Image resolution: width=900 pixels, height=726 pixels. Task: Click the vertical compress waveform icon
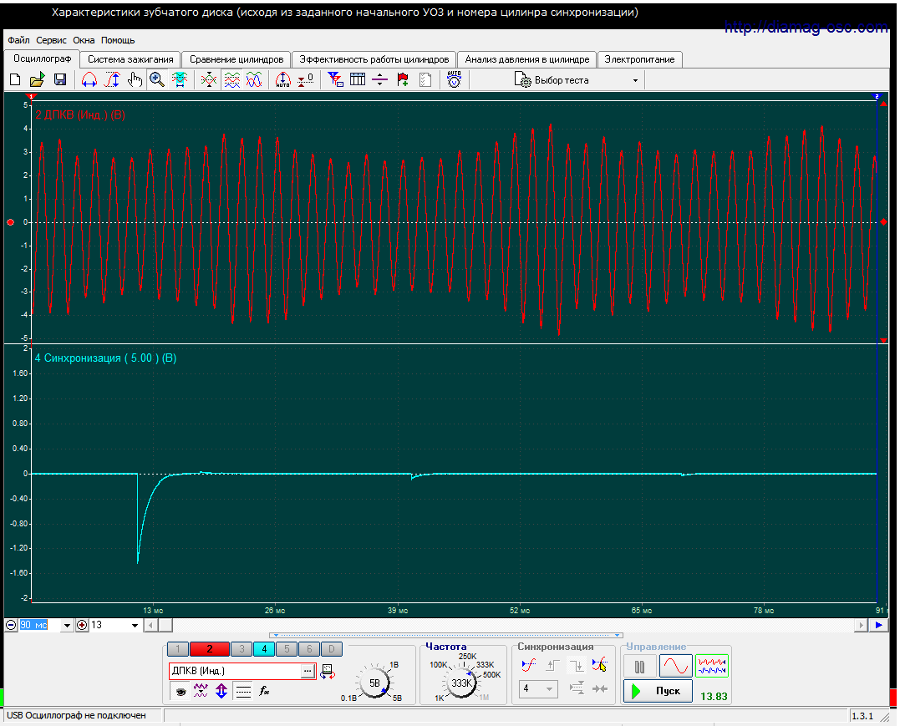coord(209,79)
